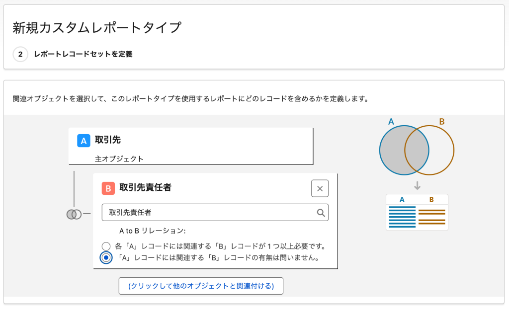Click the blue A badge beside 取引先
This screenshot has height=320, width=509.
click(x=84, y=141)
